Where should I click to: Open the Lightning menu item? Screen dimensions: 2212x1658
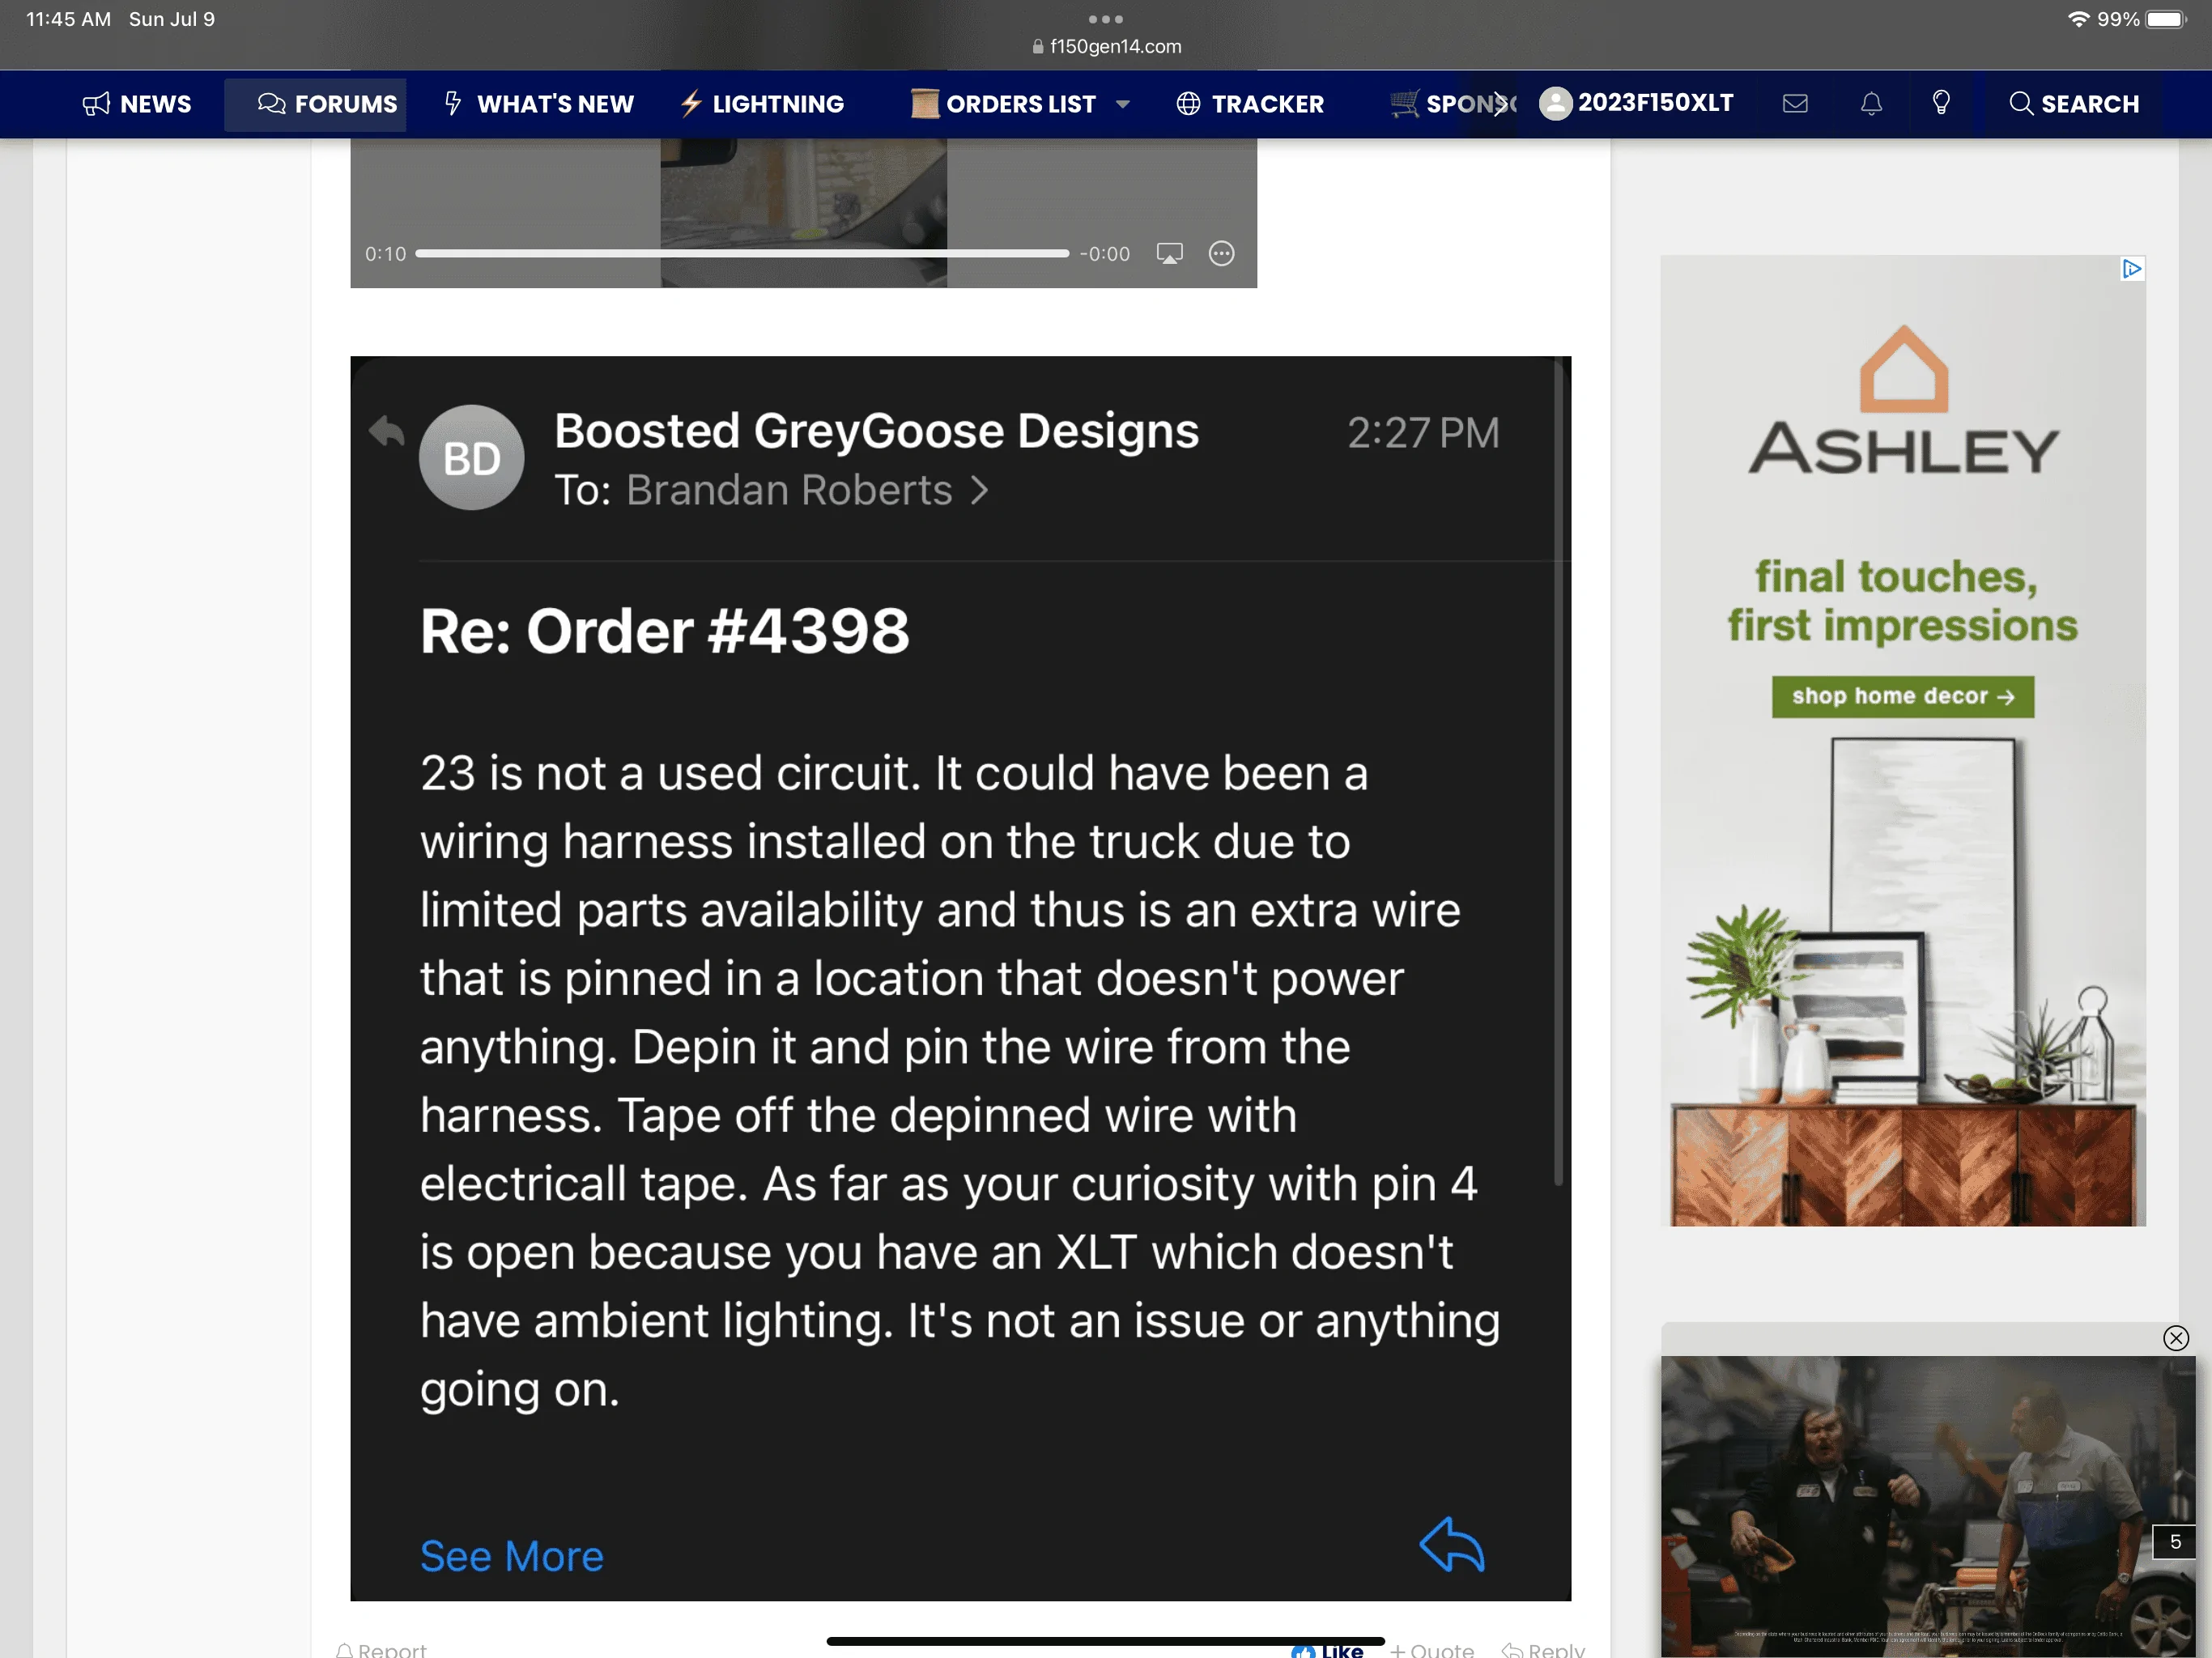(x=762, y=104)
